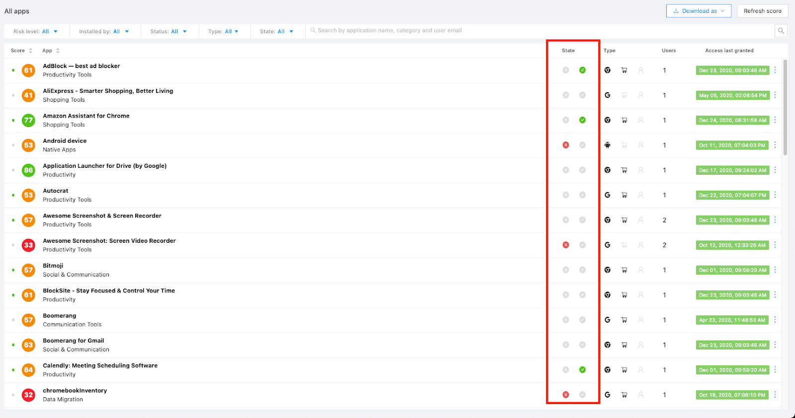The width and height of the screenshot is (795, 418).
Task: Open three-dot menu for chromebookInventory row
Action: point(775,395)
